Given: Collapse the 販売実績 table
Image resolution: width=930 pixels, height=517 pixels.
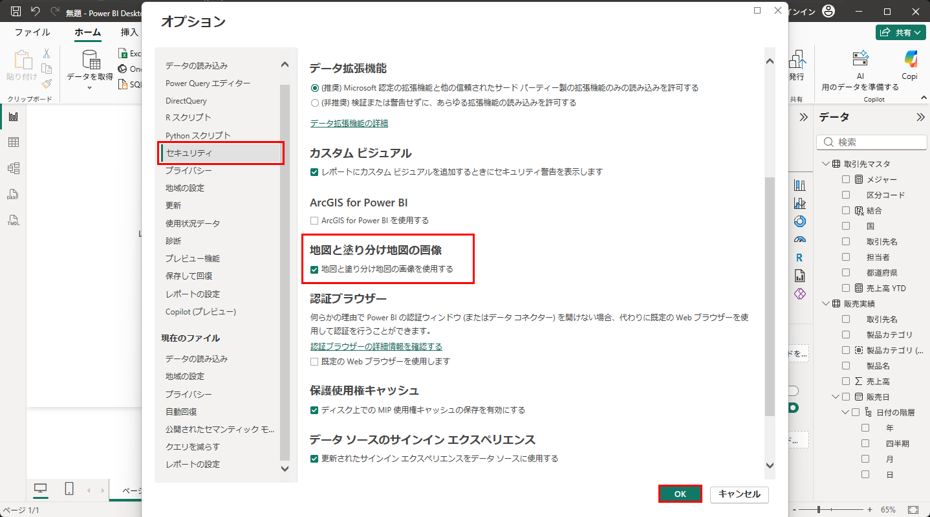Looking at the screenshot, I should click(826, 303).
